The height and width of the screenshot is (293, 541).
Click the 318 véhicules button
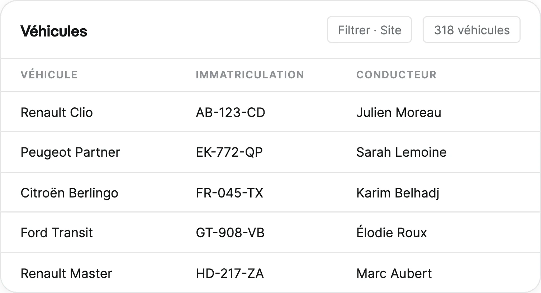(x=471, y=30)
